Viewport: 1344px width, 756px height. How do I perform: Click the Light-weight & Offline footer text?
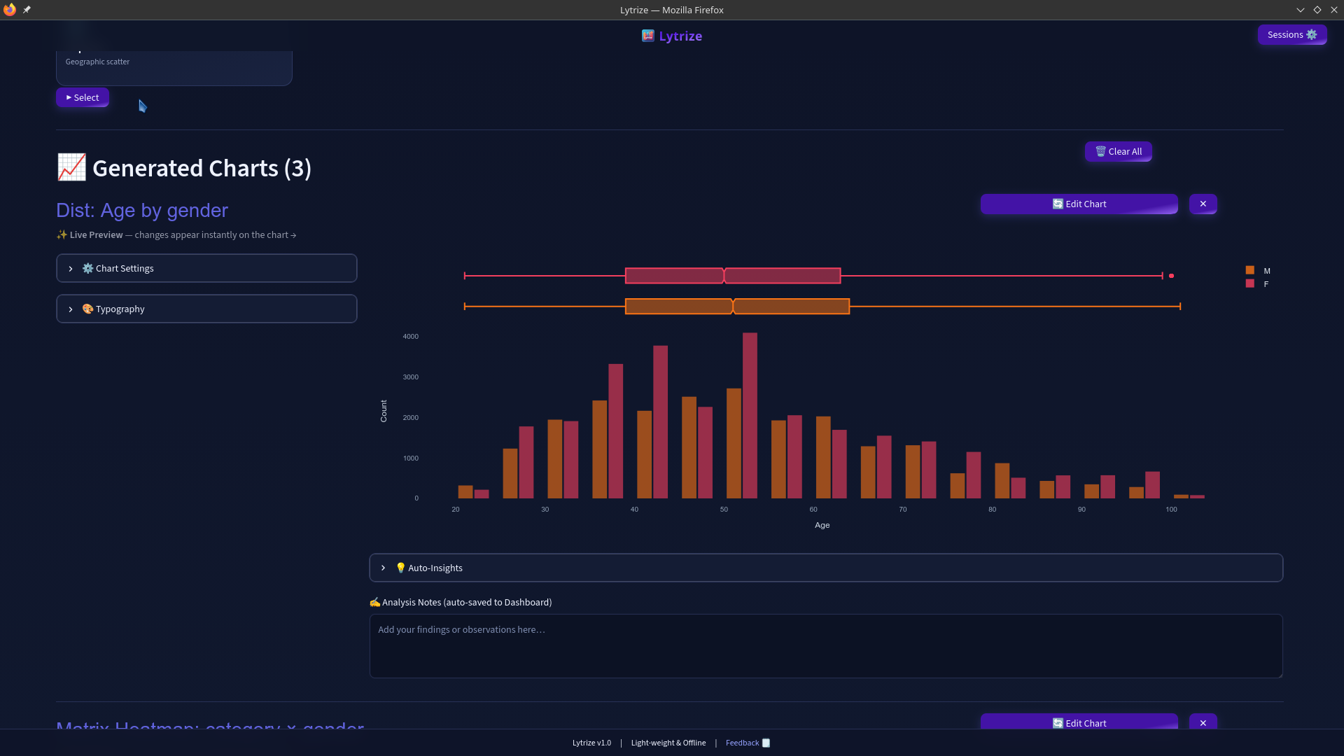668,743
